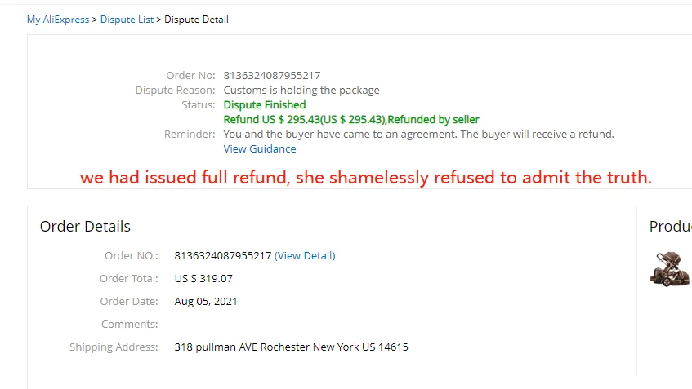Screen dimensions: 692x389
Task: Click the Aug 05, 2021 order date
Action: click(206, 301)
